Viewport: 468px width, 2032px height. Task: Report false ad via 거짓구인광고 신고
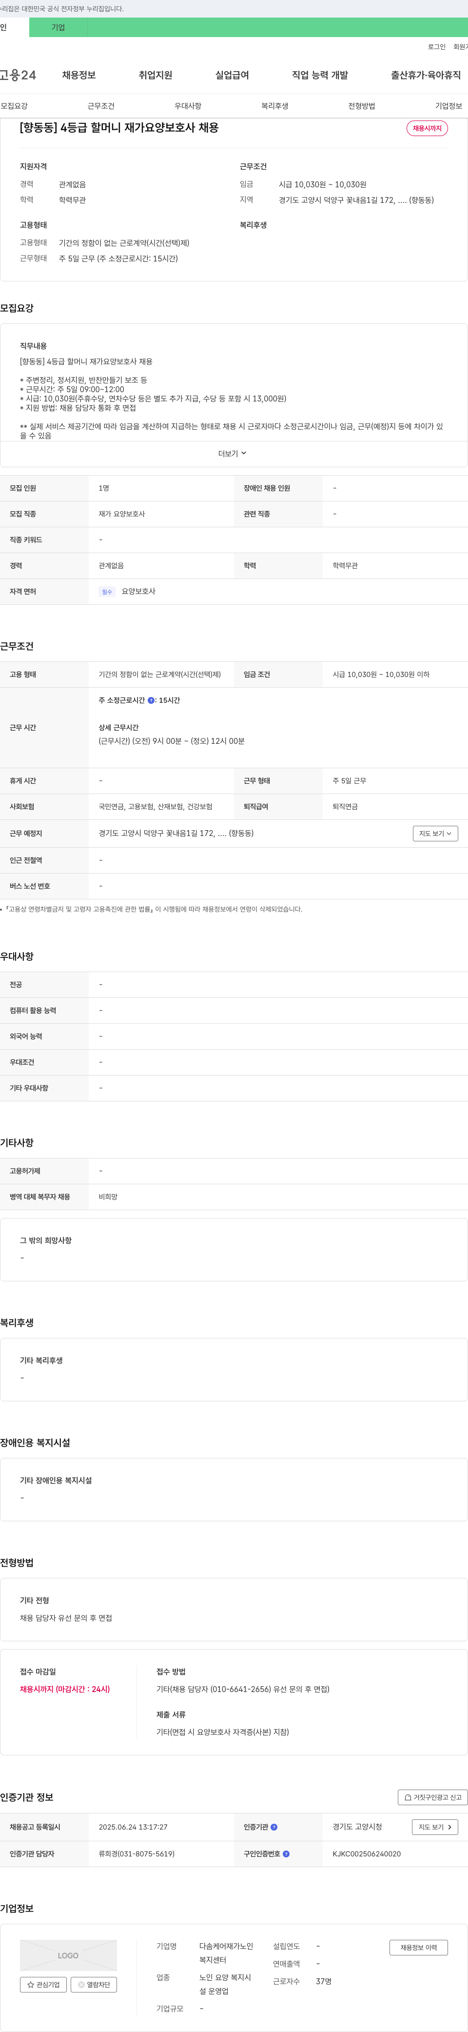point(432,1797)
